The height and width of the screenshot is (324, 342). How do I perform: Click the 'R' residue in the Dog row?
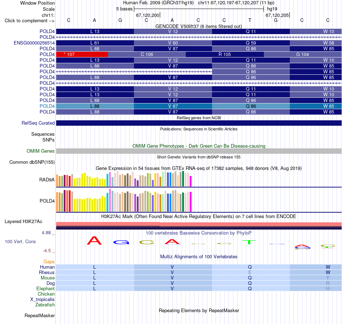click(x=328, y=283)
